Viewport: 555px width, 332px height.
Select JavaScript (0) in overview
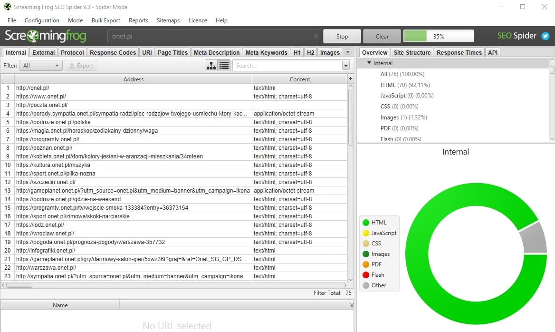[407, 96]
